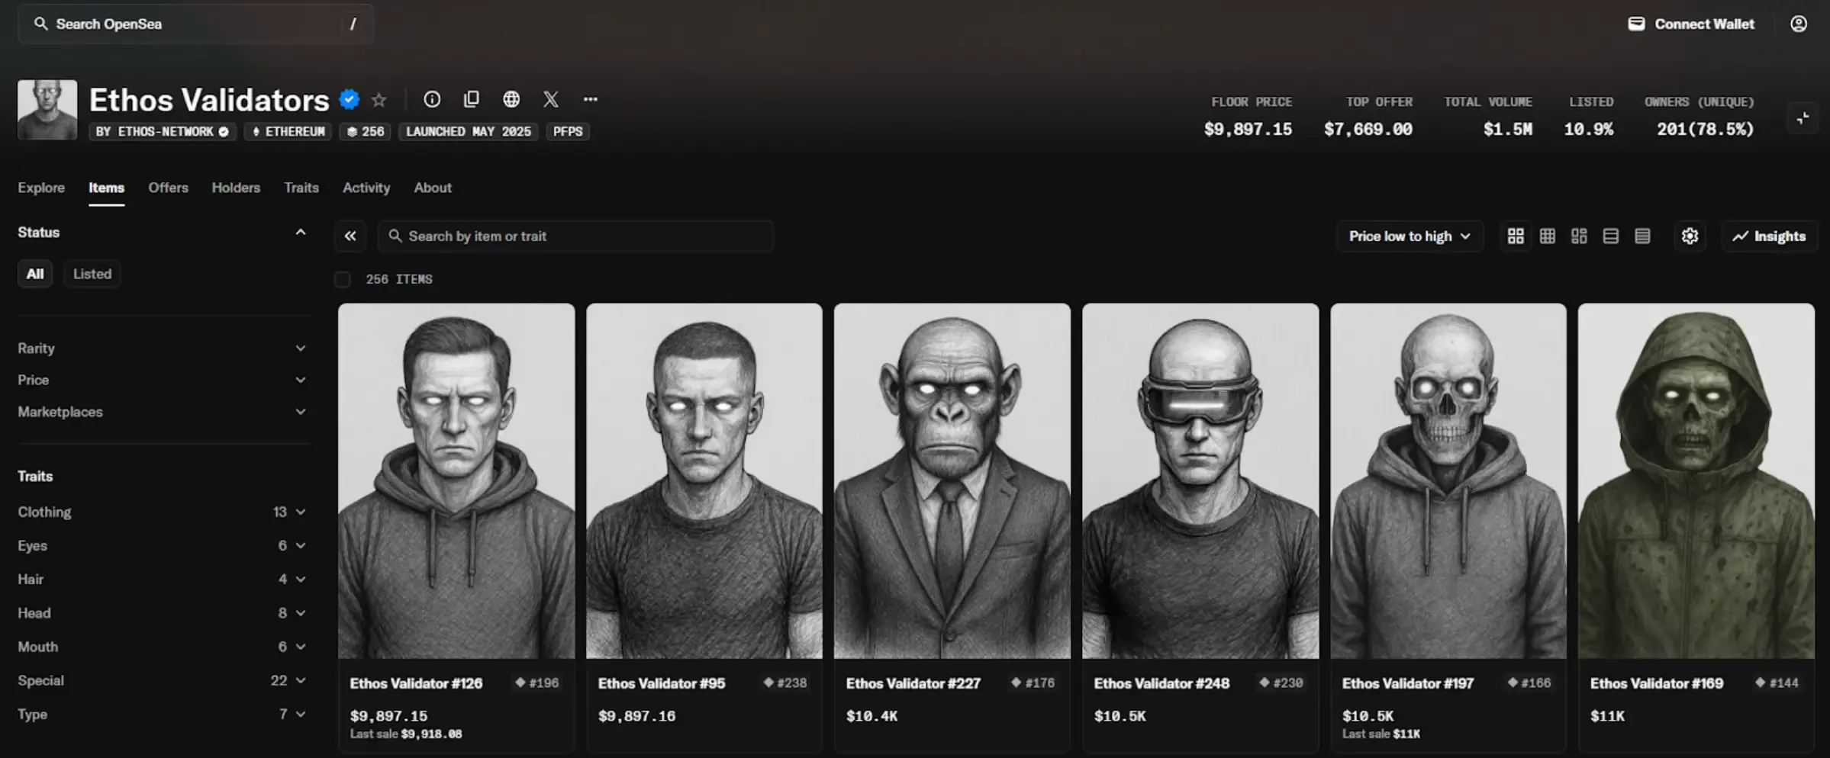The image size is (1830, 758).
Task: Go to the Holders tab
Action: (x=236, y=188)
